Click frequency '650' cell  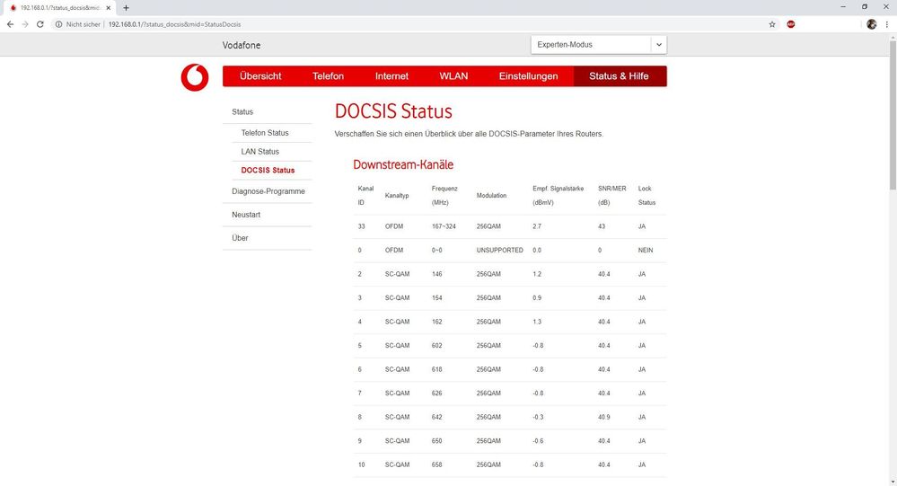coord(437,441)
